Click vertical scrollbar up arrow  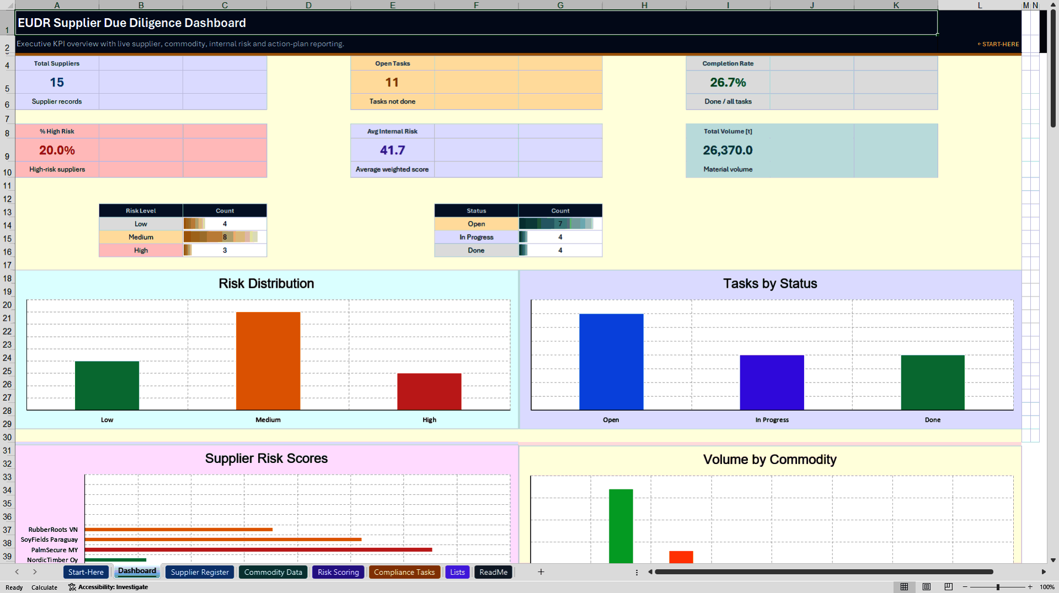1053,4
